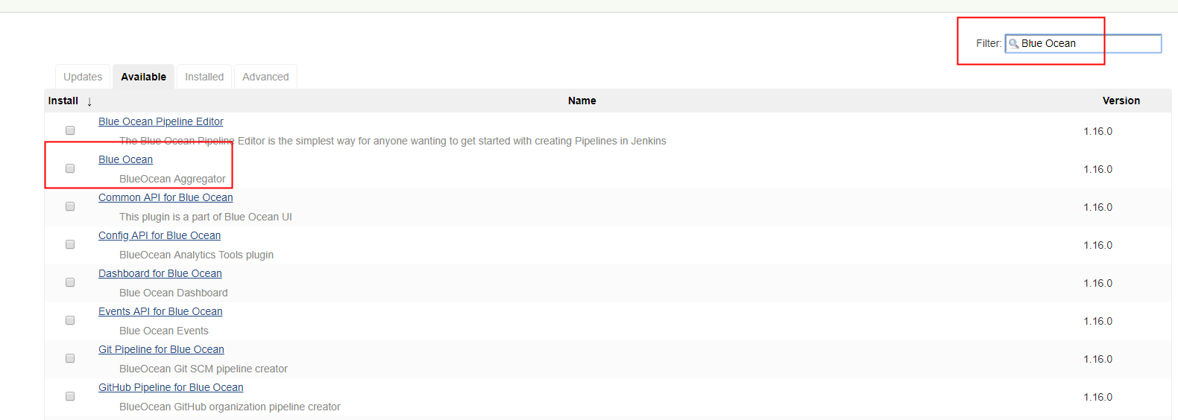Tick the Events API for Blue Ocean checkbox
Viewport: 1178px width, 420px height.
coord(70,320)
